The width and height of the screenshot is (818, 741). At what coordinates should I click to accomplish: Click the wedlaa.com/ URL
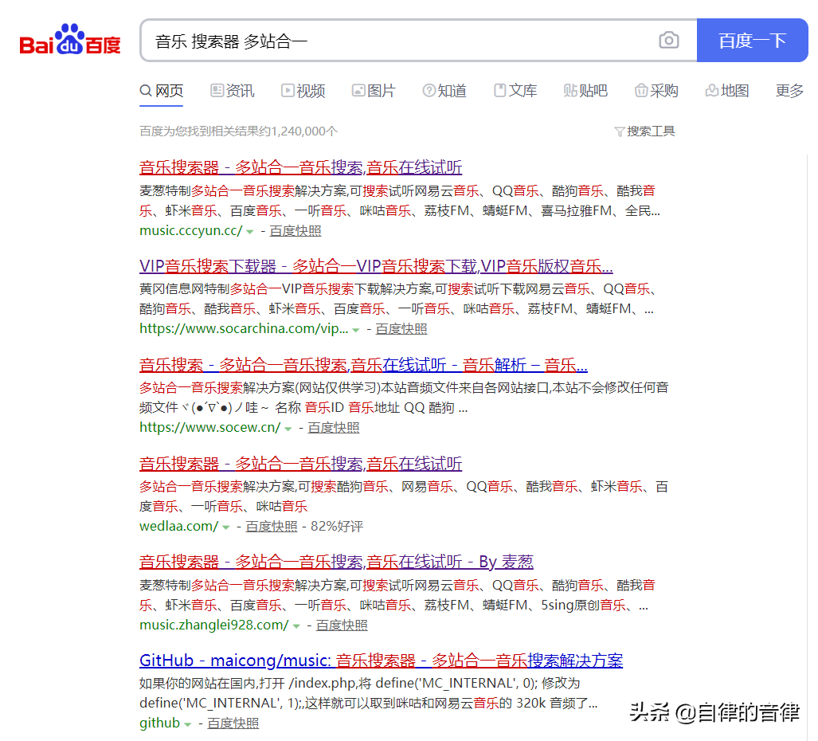[x=179, y=526]
